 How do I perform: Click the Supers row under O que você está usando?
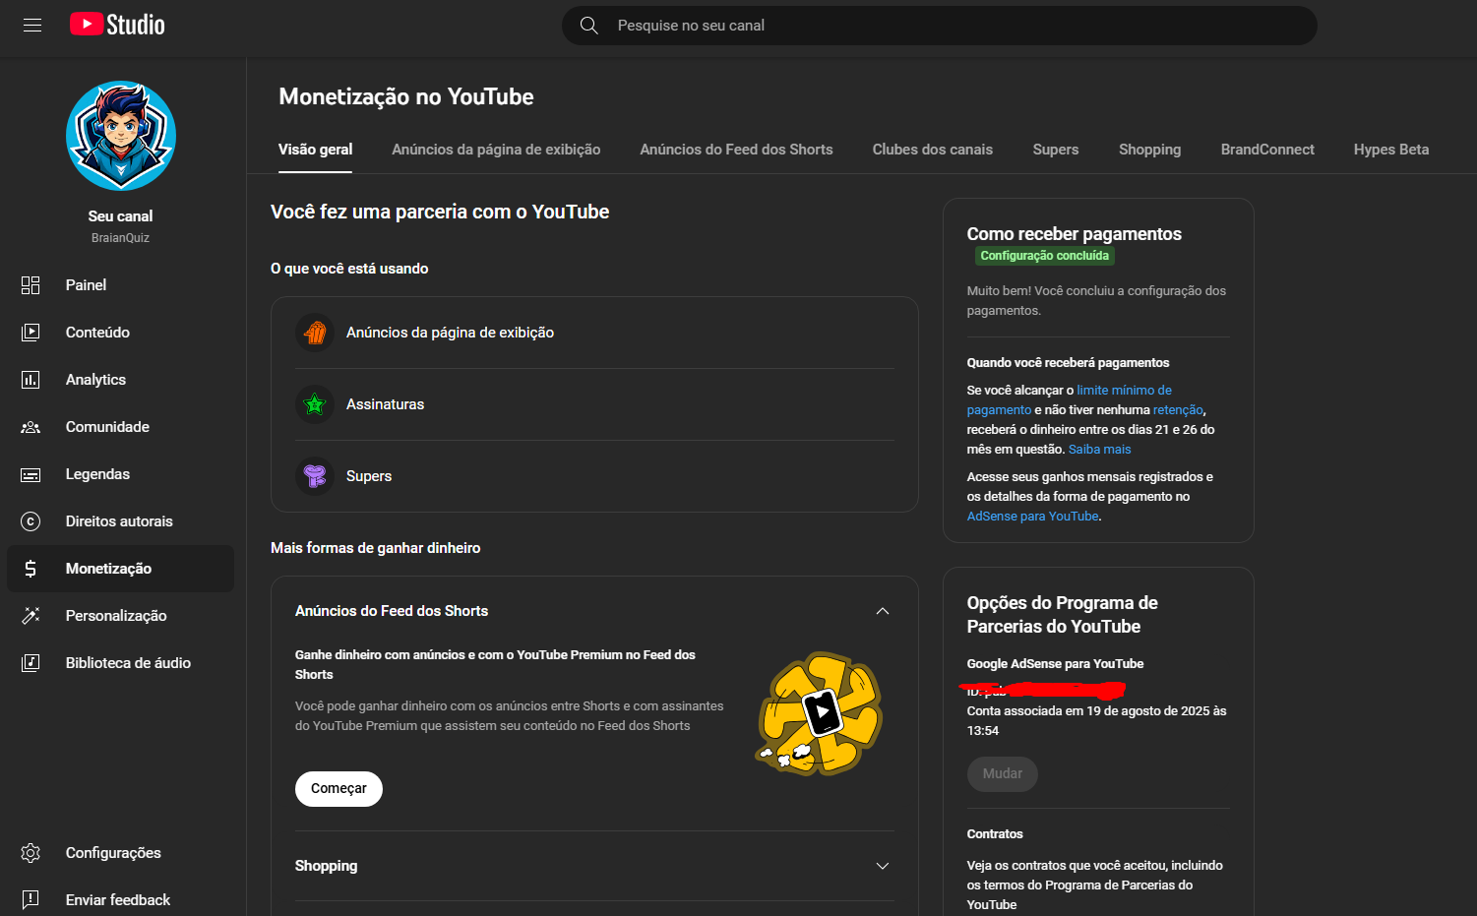[594, 476]
